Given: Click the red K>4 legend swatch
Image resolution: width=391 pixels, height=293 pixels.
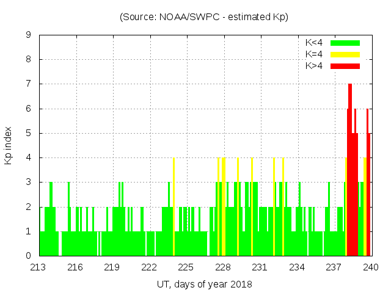Looking at the screenshot, I should [345, 66].
